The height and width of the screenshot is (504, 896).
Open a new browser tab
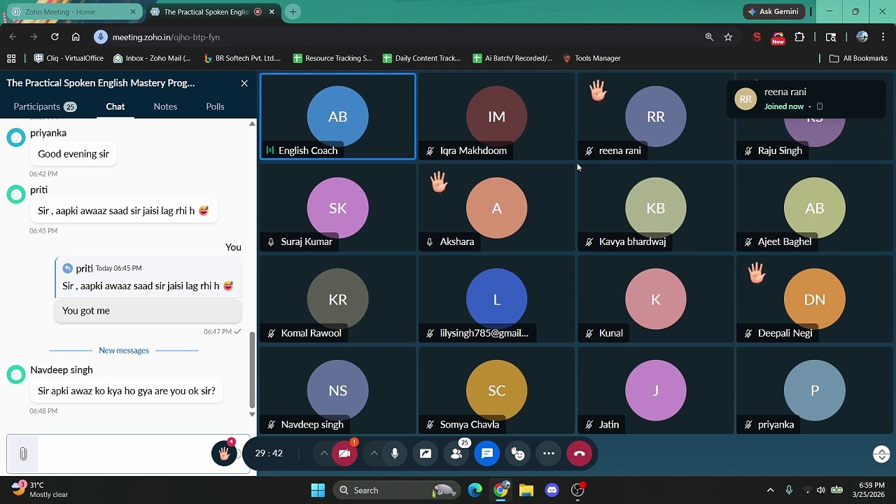pos(293,12)
